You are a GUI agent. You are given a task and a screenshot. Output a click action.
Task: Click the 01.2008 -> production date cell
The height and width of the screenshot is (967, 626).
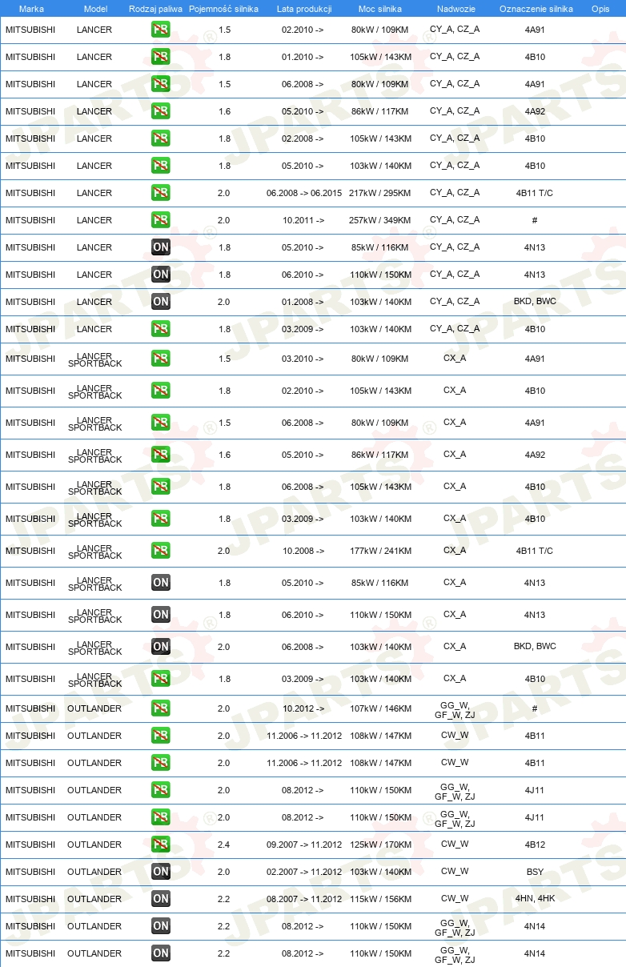tap(303, 302)
